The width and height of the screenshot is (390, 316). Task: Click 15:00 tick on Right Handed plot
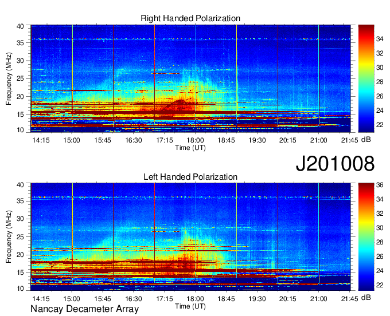click(72, 140)
